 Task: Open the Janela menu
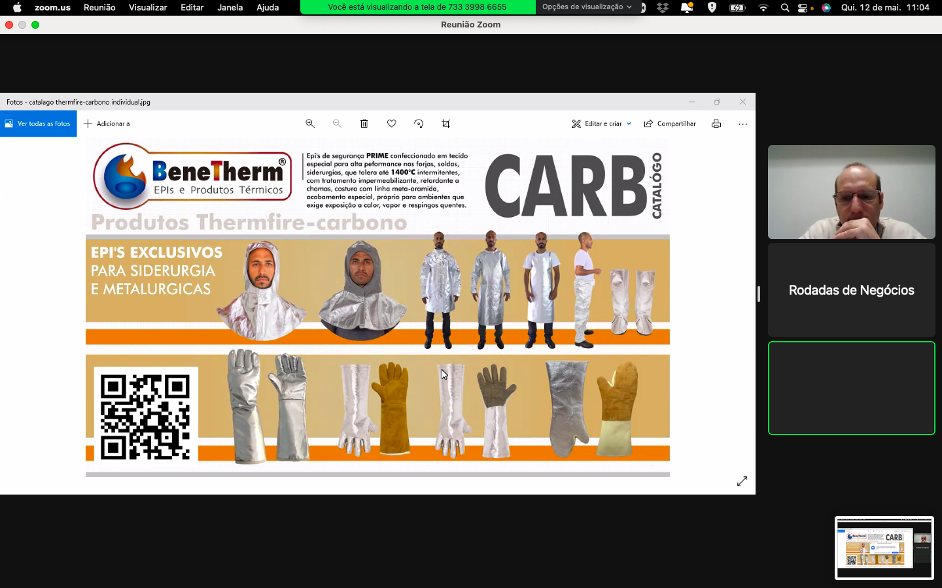click(230, 7)
